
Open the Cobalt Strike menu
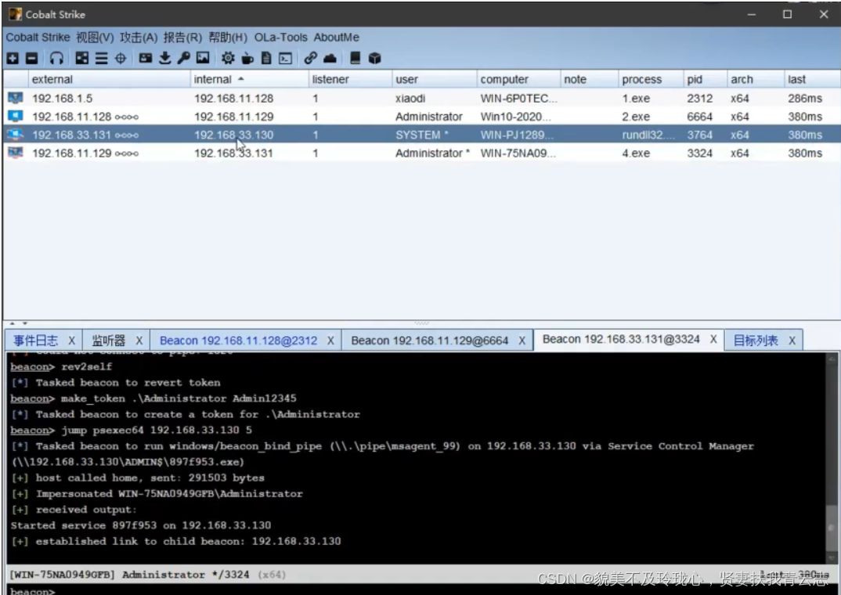point(38,38)
